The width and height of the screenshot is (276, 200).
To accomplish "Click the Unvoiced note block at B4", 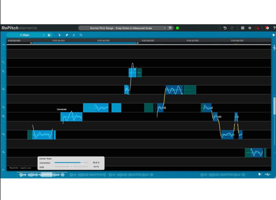I will pyautogui.click(x=71, y=117).
